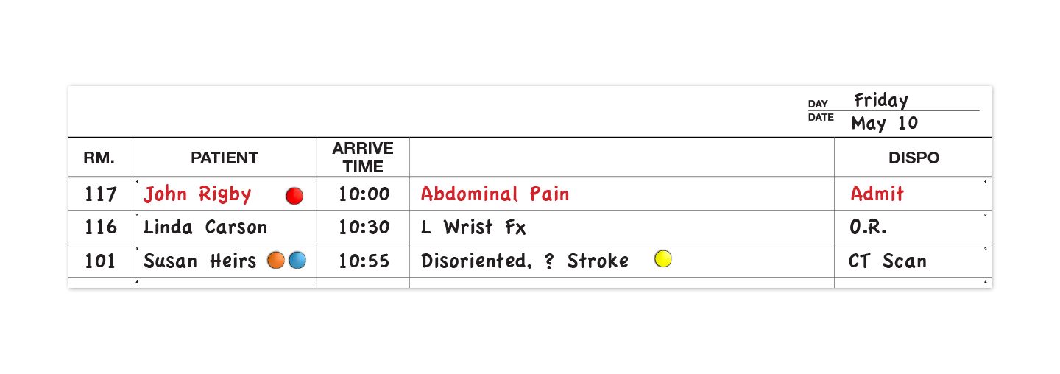Click the Abdominal Pain complaint entry

coord(495,194)
